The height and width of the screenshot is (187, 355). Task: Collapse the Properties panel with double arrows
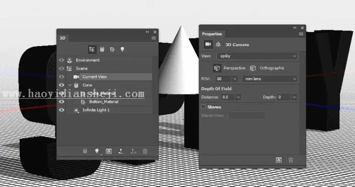pos(295,28)
